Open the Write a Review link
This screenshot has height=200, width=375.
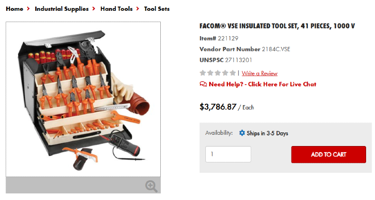(x=260, y=73)
